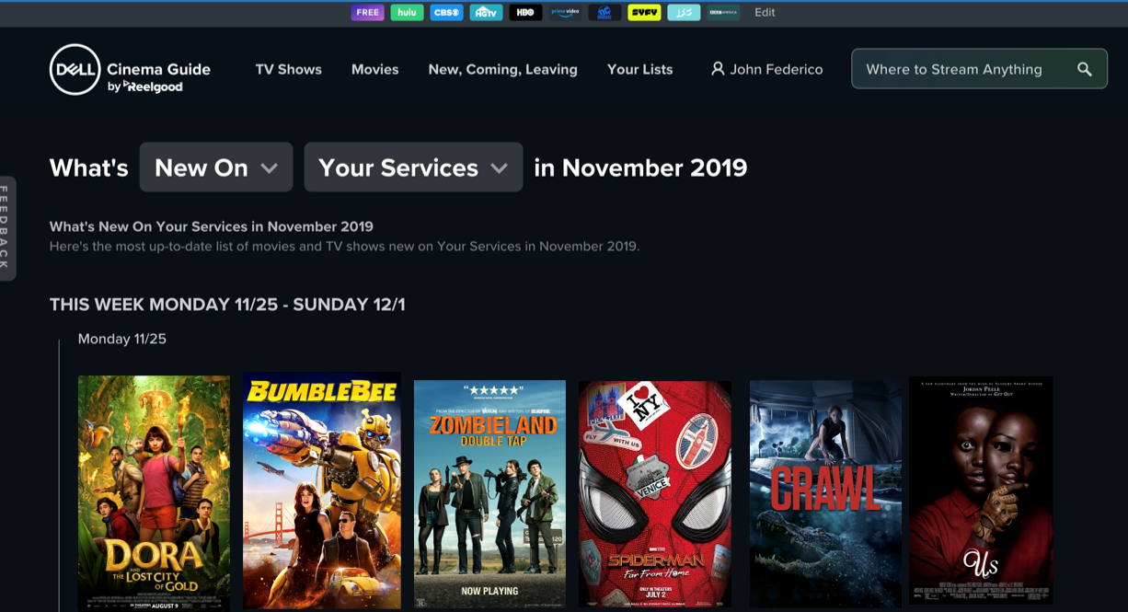The image size is (1128, 612).
Task: Open the Crawl movie poster
Action: point(825,493)
